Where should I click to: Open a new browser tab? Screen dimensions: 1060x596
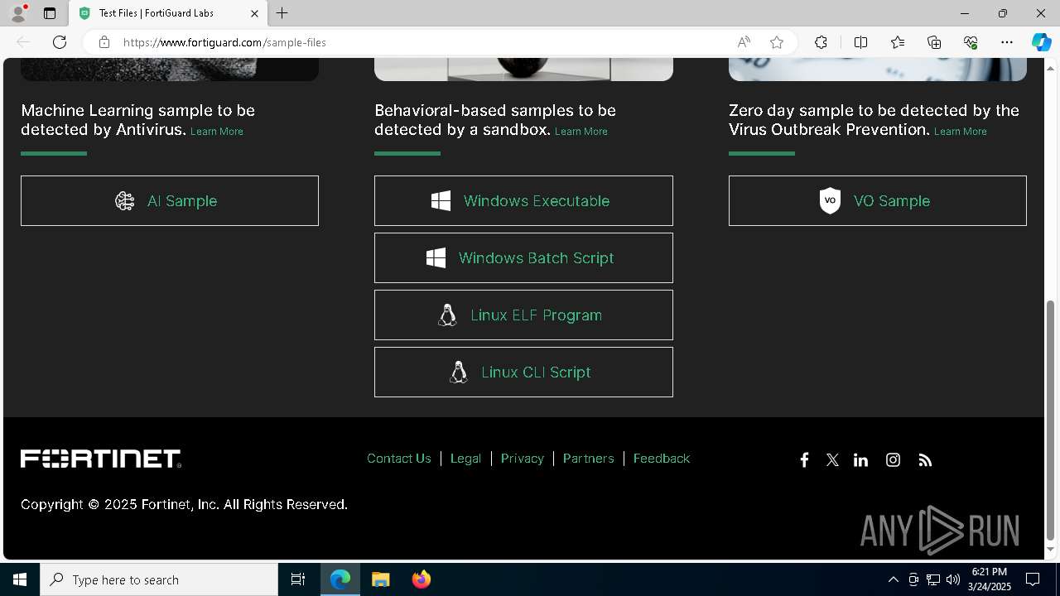point(282,13)
